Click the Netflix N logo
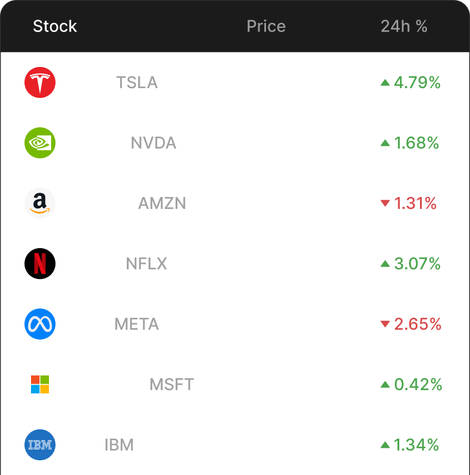470x475 pixels. [x=40, y=264]
